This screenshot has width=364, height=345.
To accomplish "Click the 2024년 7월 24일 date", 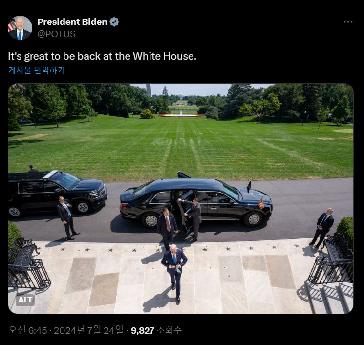I will [88, 330].
